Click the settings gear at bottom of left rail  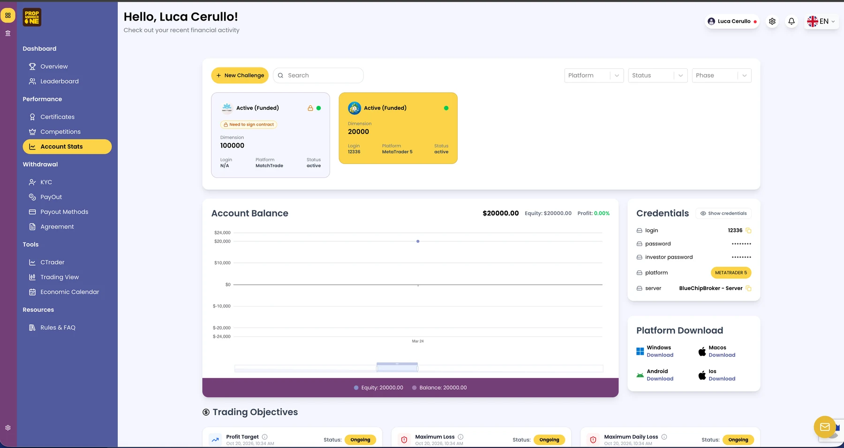[8, 428]
